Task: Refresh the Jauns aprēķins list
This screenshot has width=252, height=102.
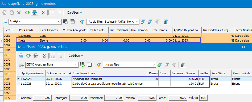Action: point(27,13)
